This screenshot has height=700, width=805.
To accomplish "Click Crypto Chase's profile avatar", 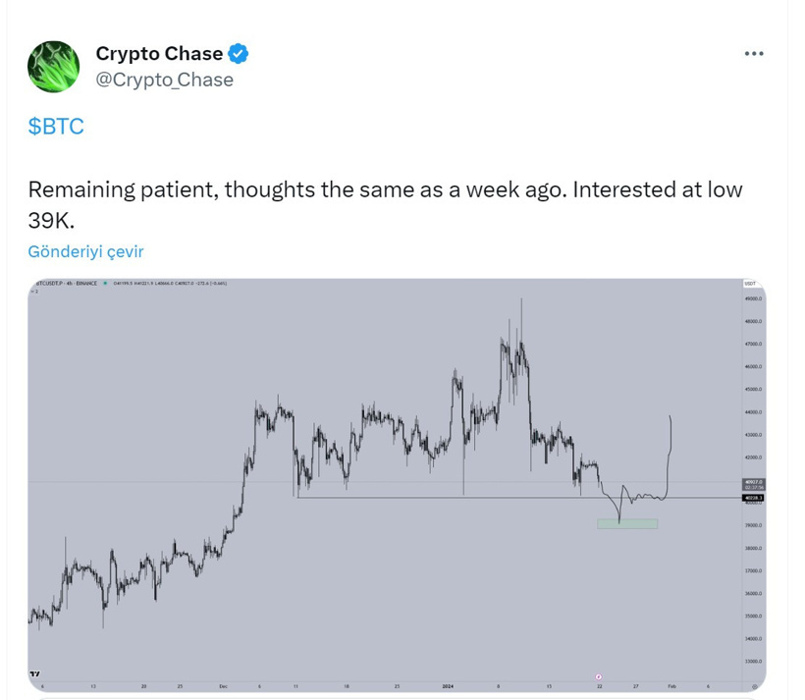I will (x=54, y=66).
